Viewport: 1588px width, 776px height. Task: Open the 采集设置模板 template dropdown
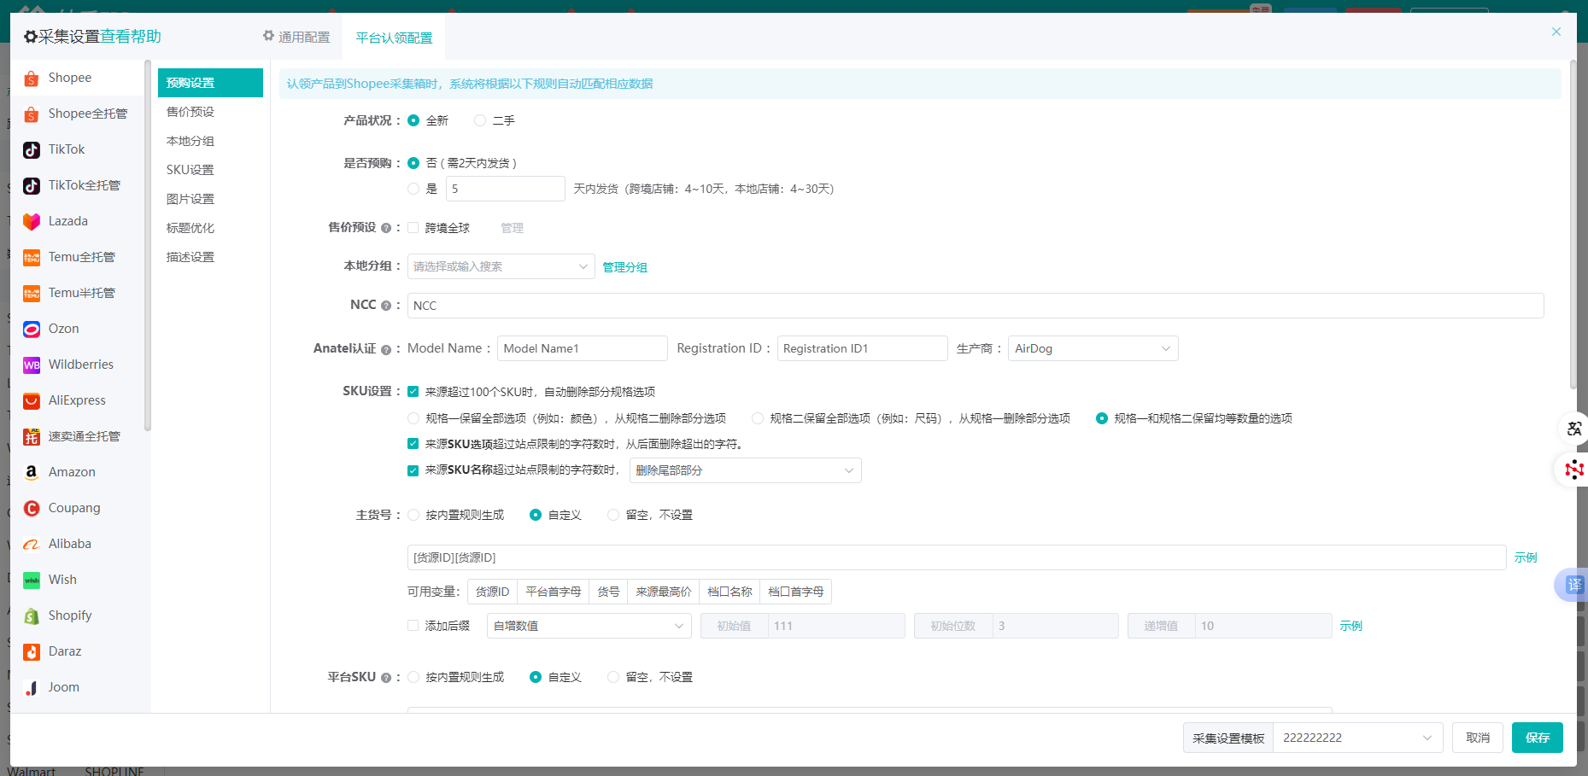1357,738
